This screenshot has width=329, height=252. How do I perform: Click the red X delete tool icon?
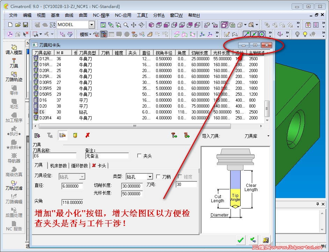click(x=88, y=135)
